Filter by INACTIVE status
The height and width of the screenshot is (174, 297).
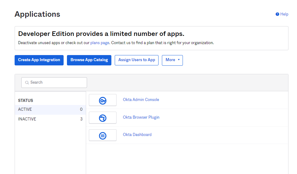pyautogui.click(x=51, y=119)
